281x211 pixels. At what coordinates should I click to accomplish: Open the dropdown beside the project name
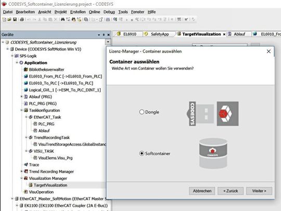click(x=108, y=42)
